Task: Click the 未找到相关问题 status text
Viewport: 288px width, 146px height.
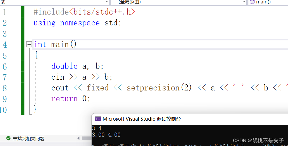Action: (28, 139)
